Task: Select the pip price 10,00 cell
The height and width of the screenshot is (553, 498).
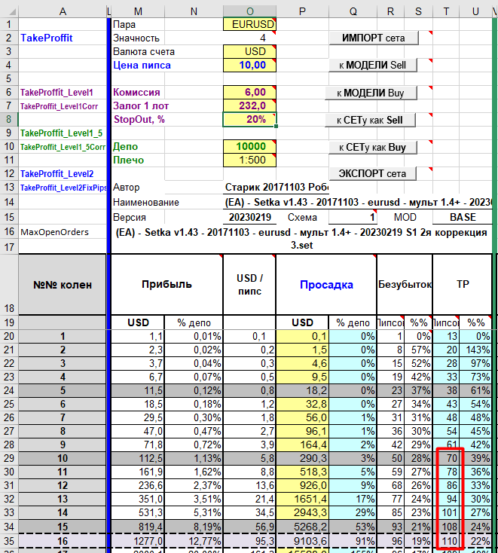Action: coord(249,65)
